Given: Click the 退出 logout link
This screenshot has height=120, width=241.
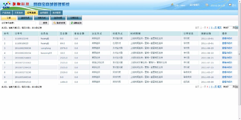Looking at the screenshot, I should click(x=234, y=5).
